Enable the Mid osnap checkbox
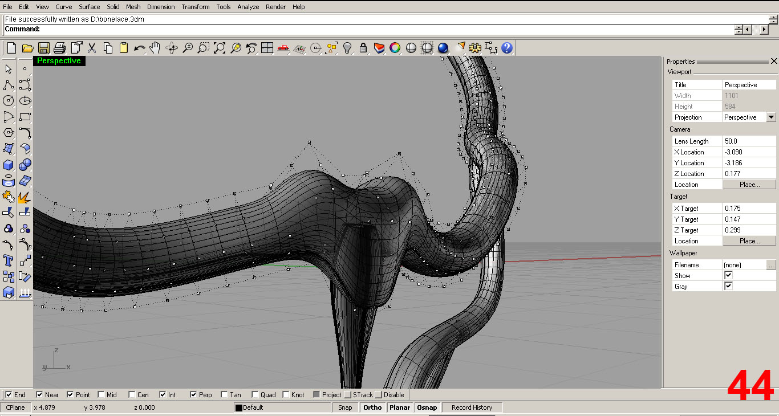This screenshot has width=779, height=416. tap(101, 394)
